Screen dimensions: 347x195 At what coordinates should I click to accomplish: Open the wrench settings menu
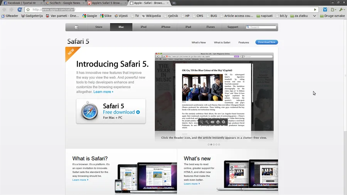(x=342, y=10)
